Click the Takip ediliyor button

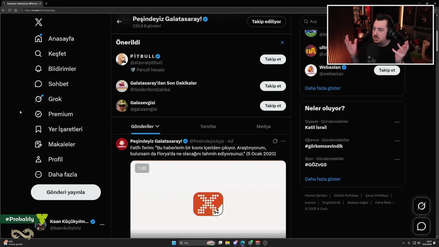(266, 21)
